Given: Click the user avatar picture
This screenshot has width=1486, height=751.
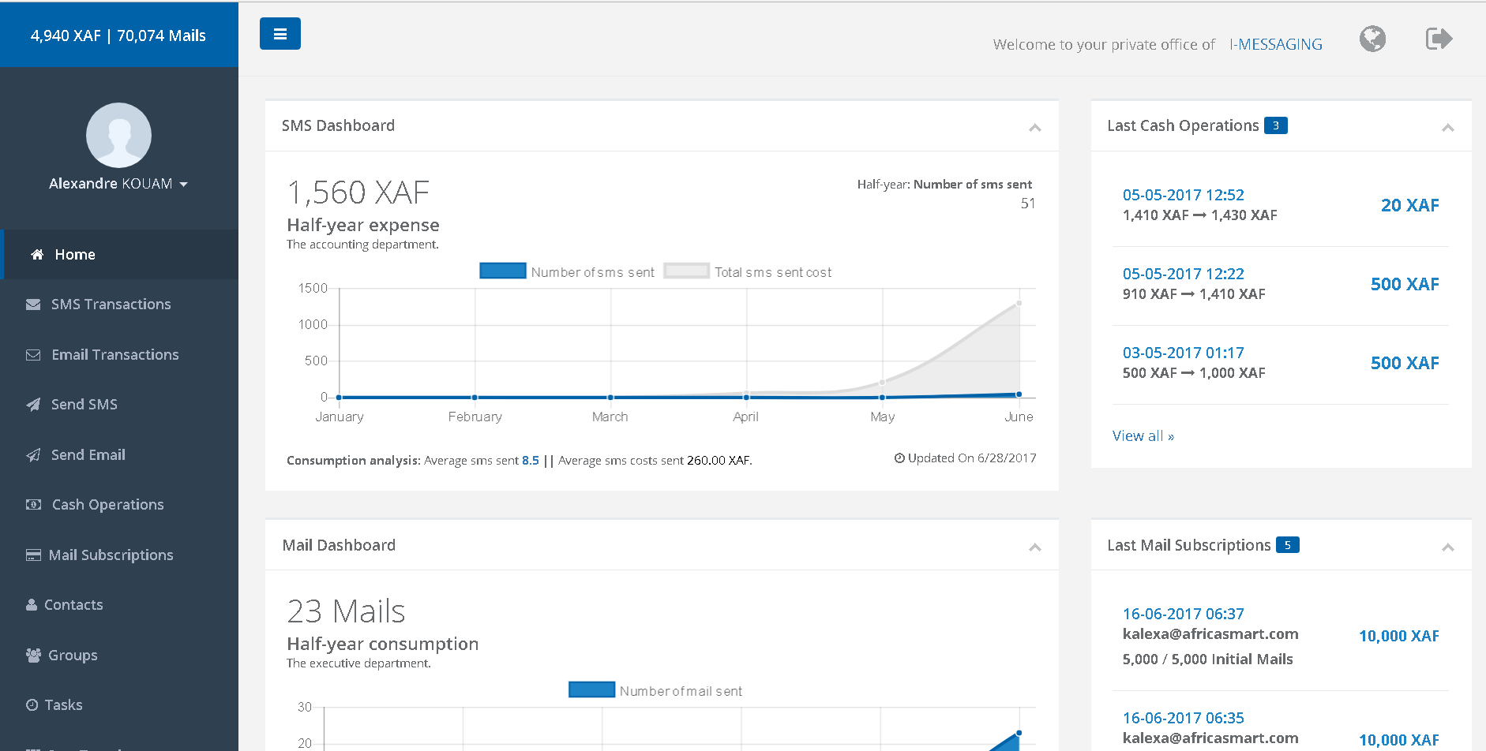Looking at the screenshot, I should 118,135.
